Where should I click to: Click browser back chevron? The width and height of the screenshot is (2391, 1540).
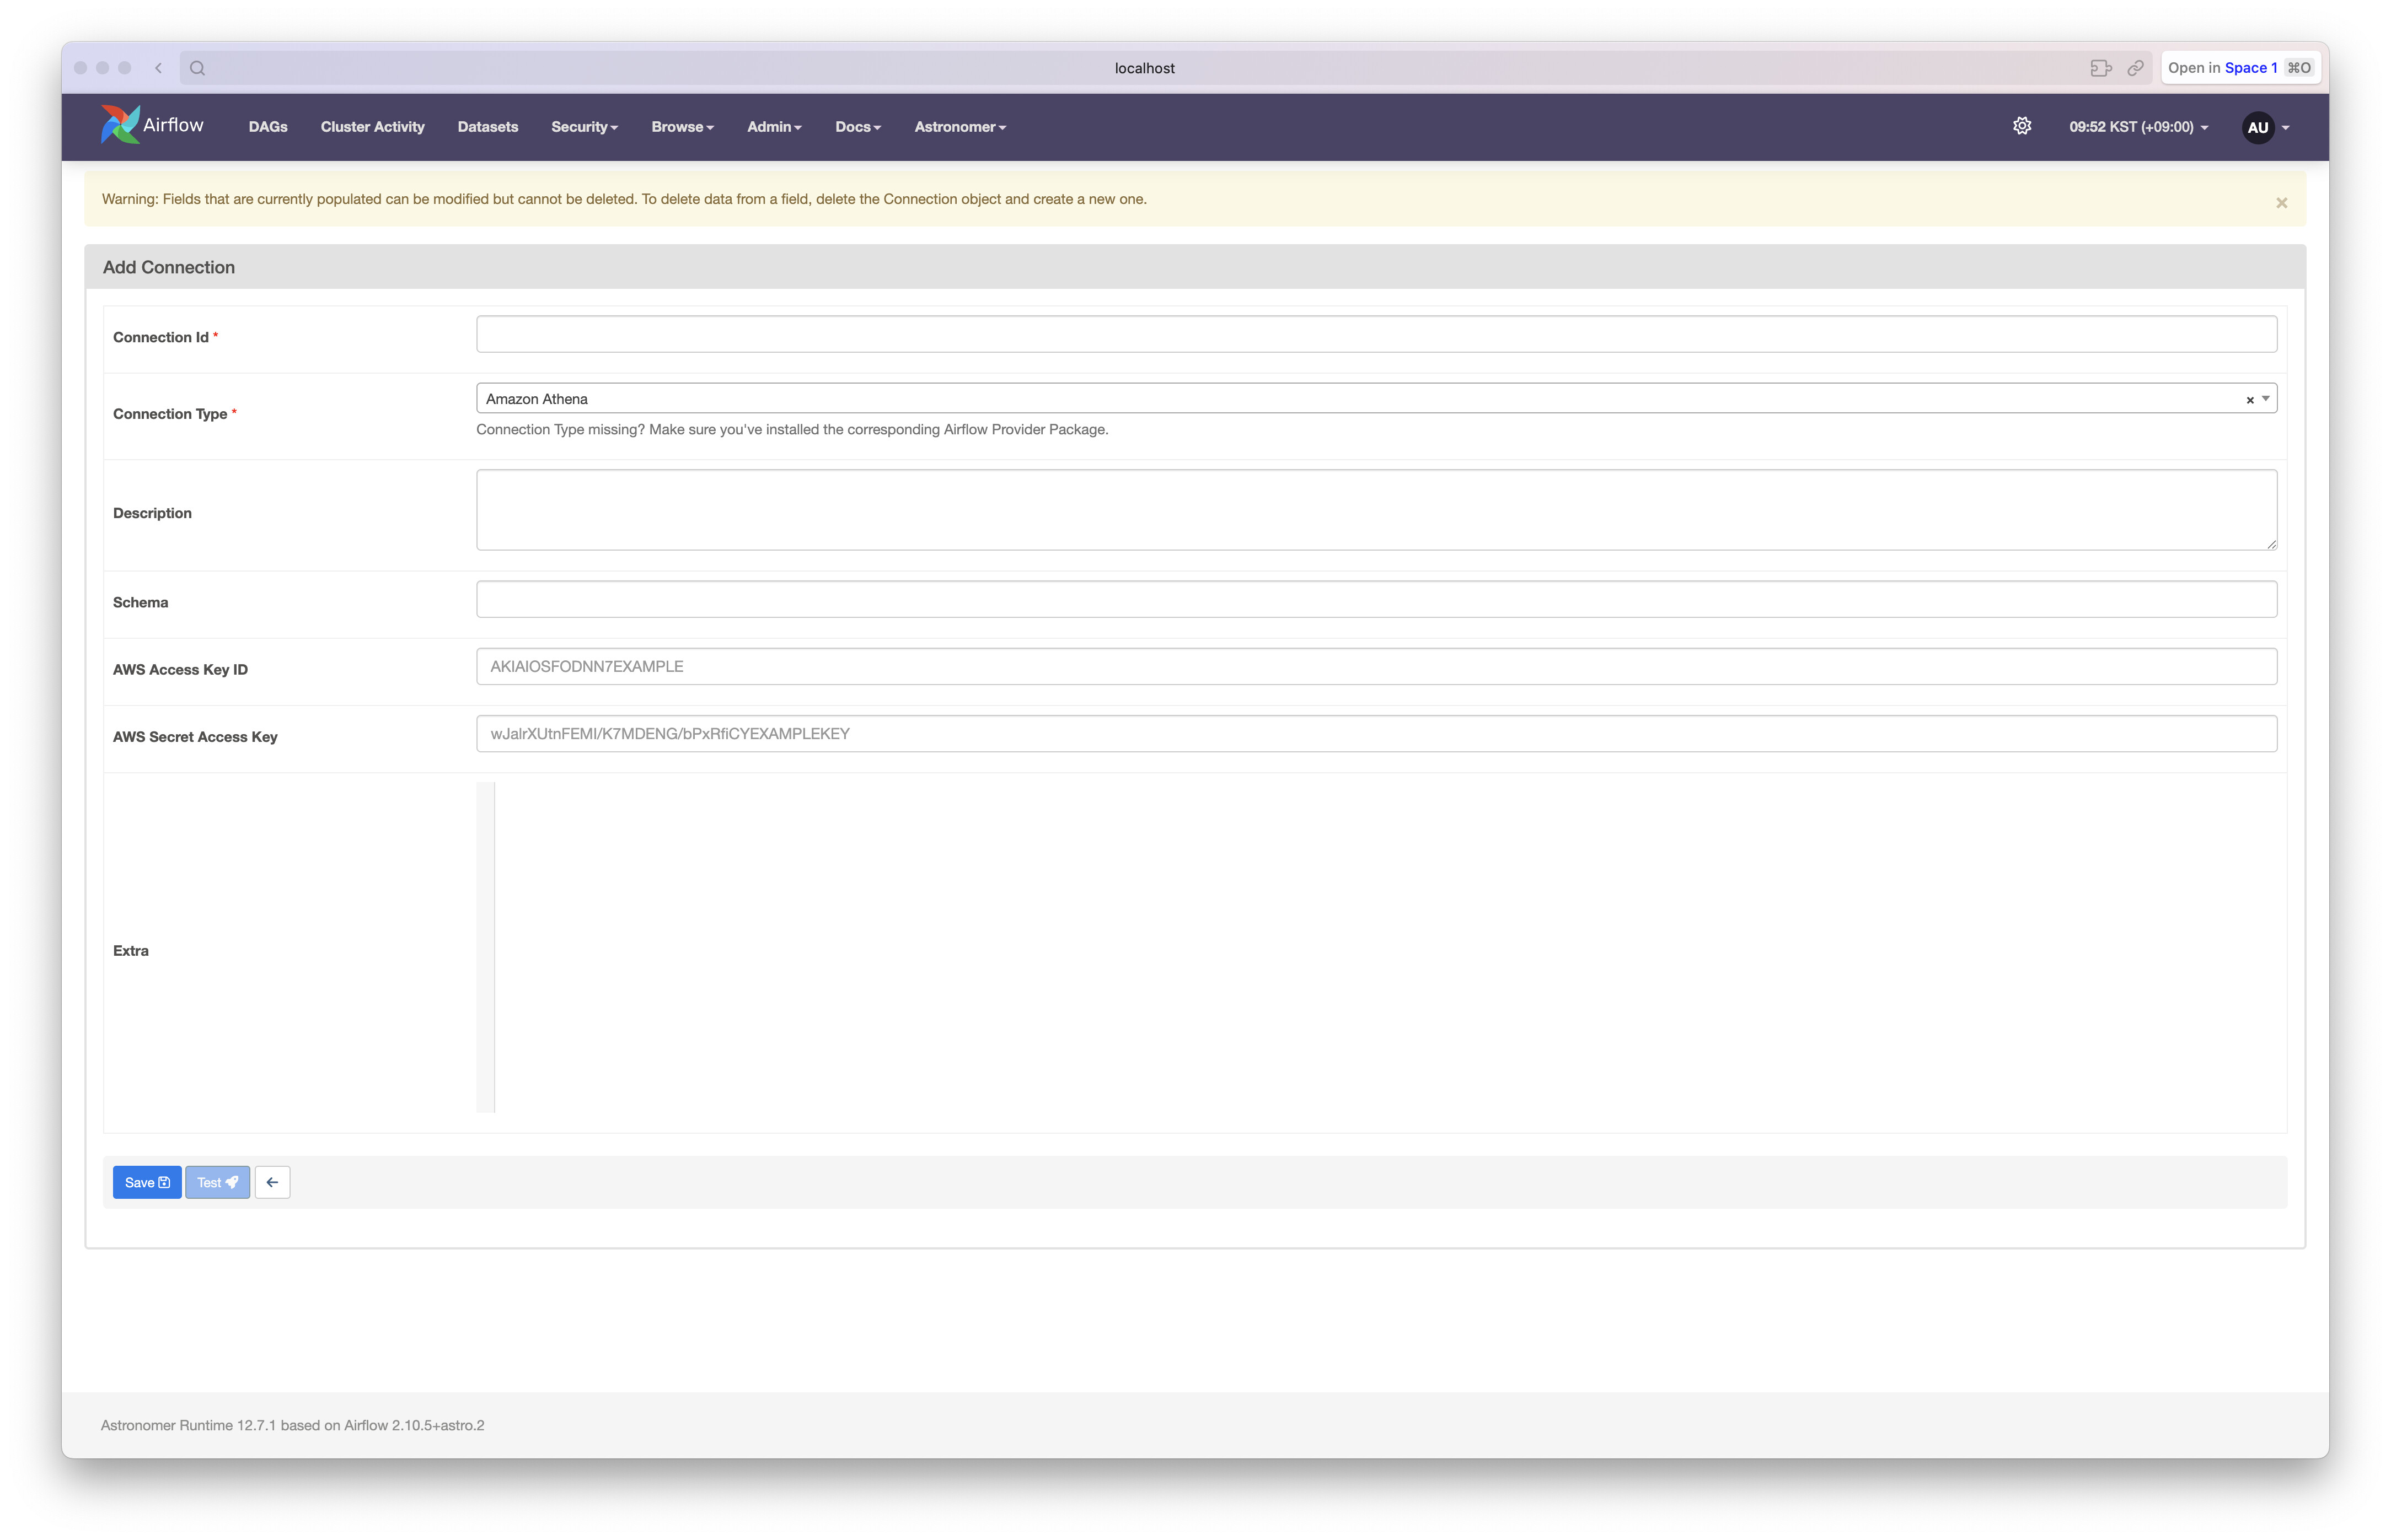tap(158, 68)
